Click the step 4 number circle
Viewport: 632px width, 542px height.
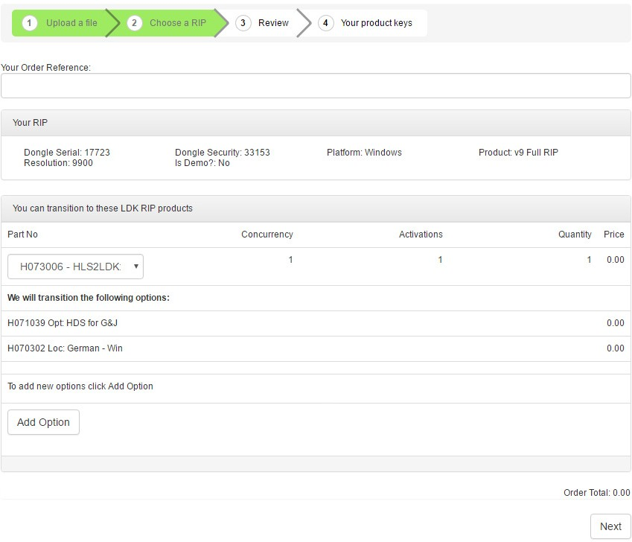[x=325, y=23]
